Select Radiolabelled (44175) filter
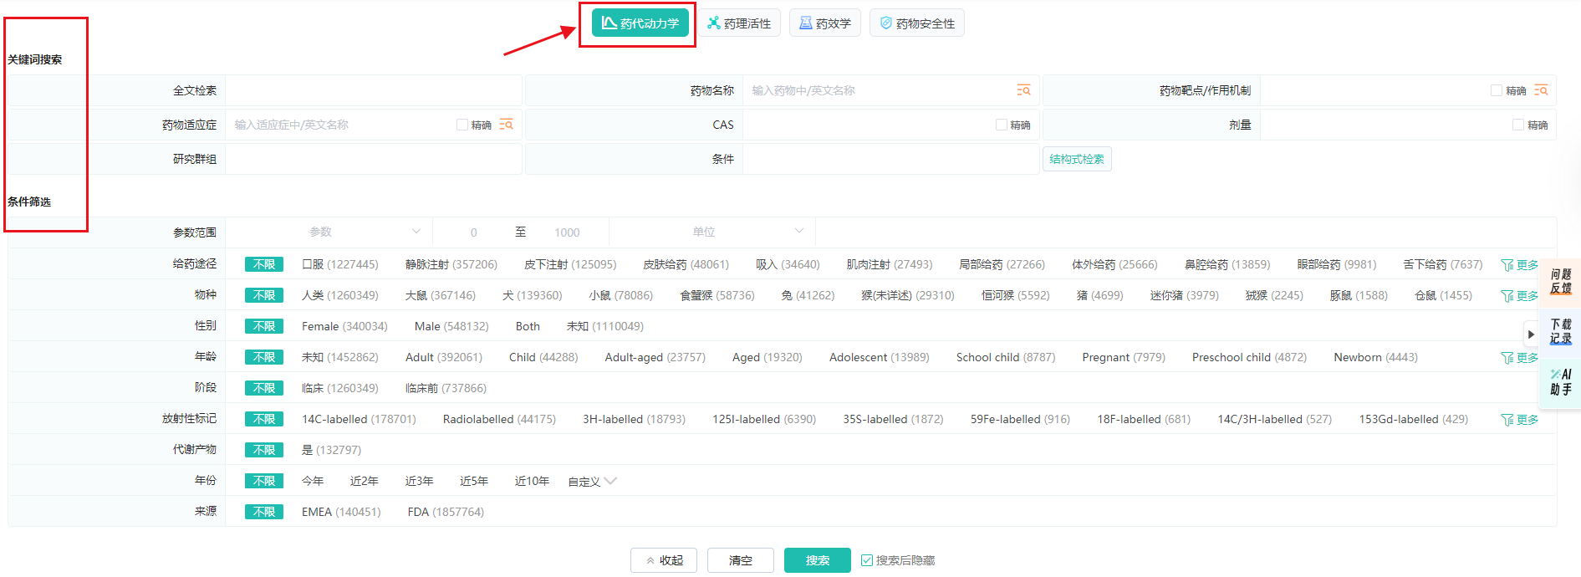The image size is (1581, 577). pos(499,419)
